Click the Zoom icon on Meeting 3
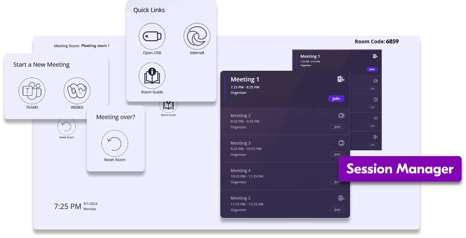Screen dimensions: 466x238 pyautogui.click(x=341, y=143)
